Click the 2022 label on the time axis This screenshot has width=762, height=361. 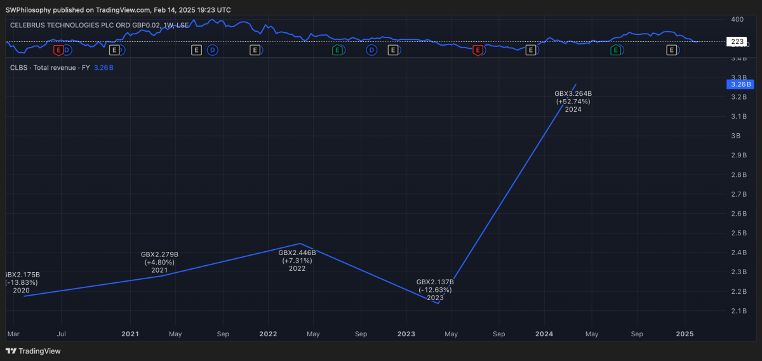click(x=268, y=333)
